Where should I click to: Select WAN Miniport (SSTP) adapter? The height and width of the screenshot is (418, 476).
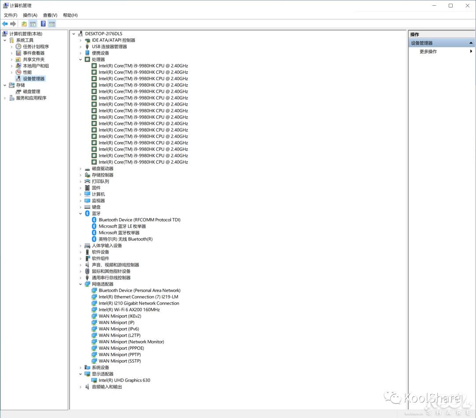pos(119,361)
